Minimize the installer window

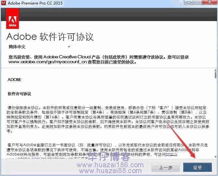[x=189, y=2]
